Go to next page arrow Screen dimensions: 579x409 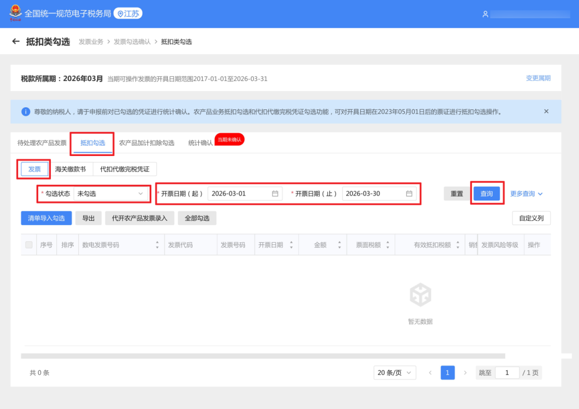[465, 373]
